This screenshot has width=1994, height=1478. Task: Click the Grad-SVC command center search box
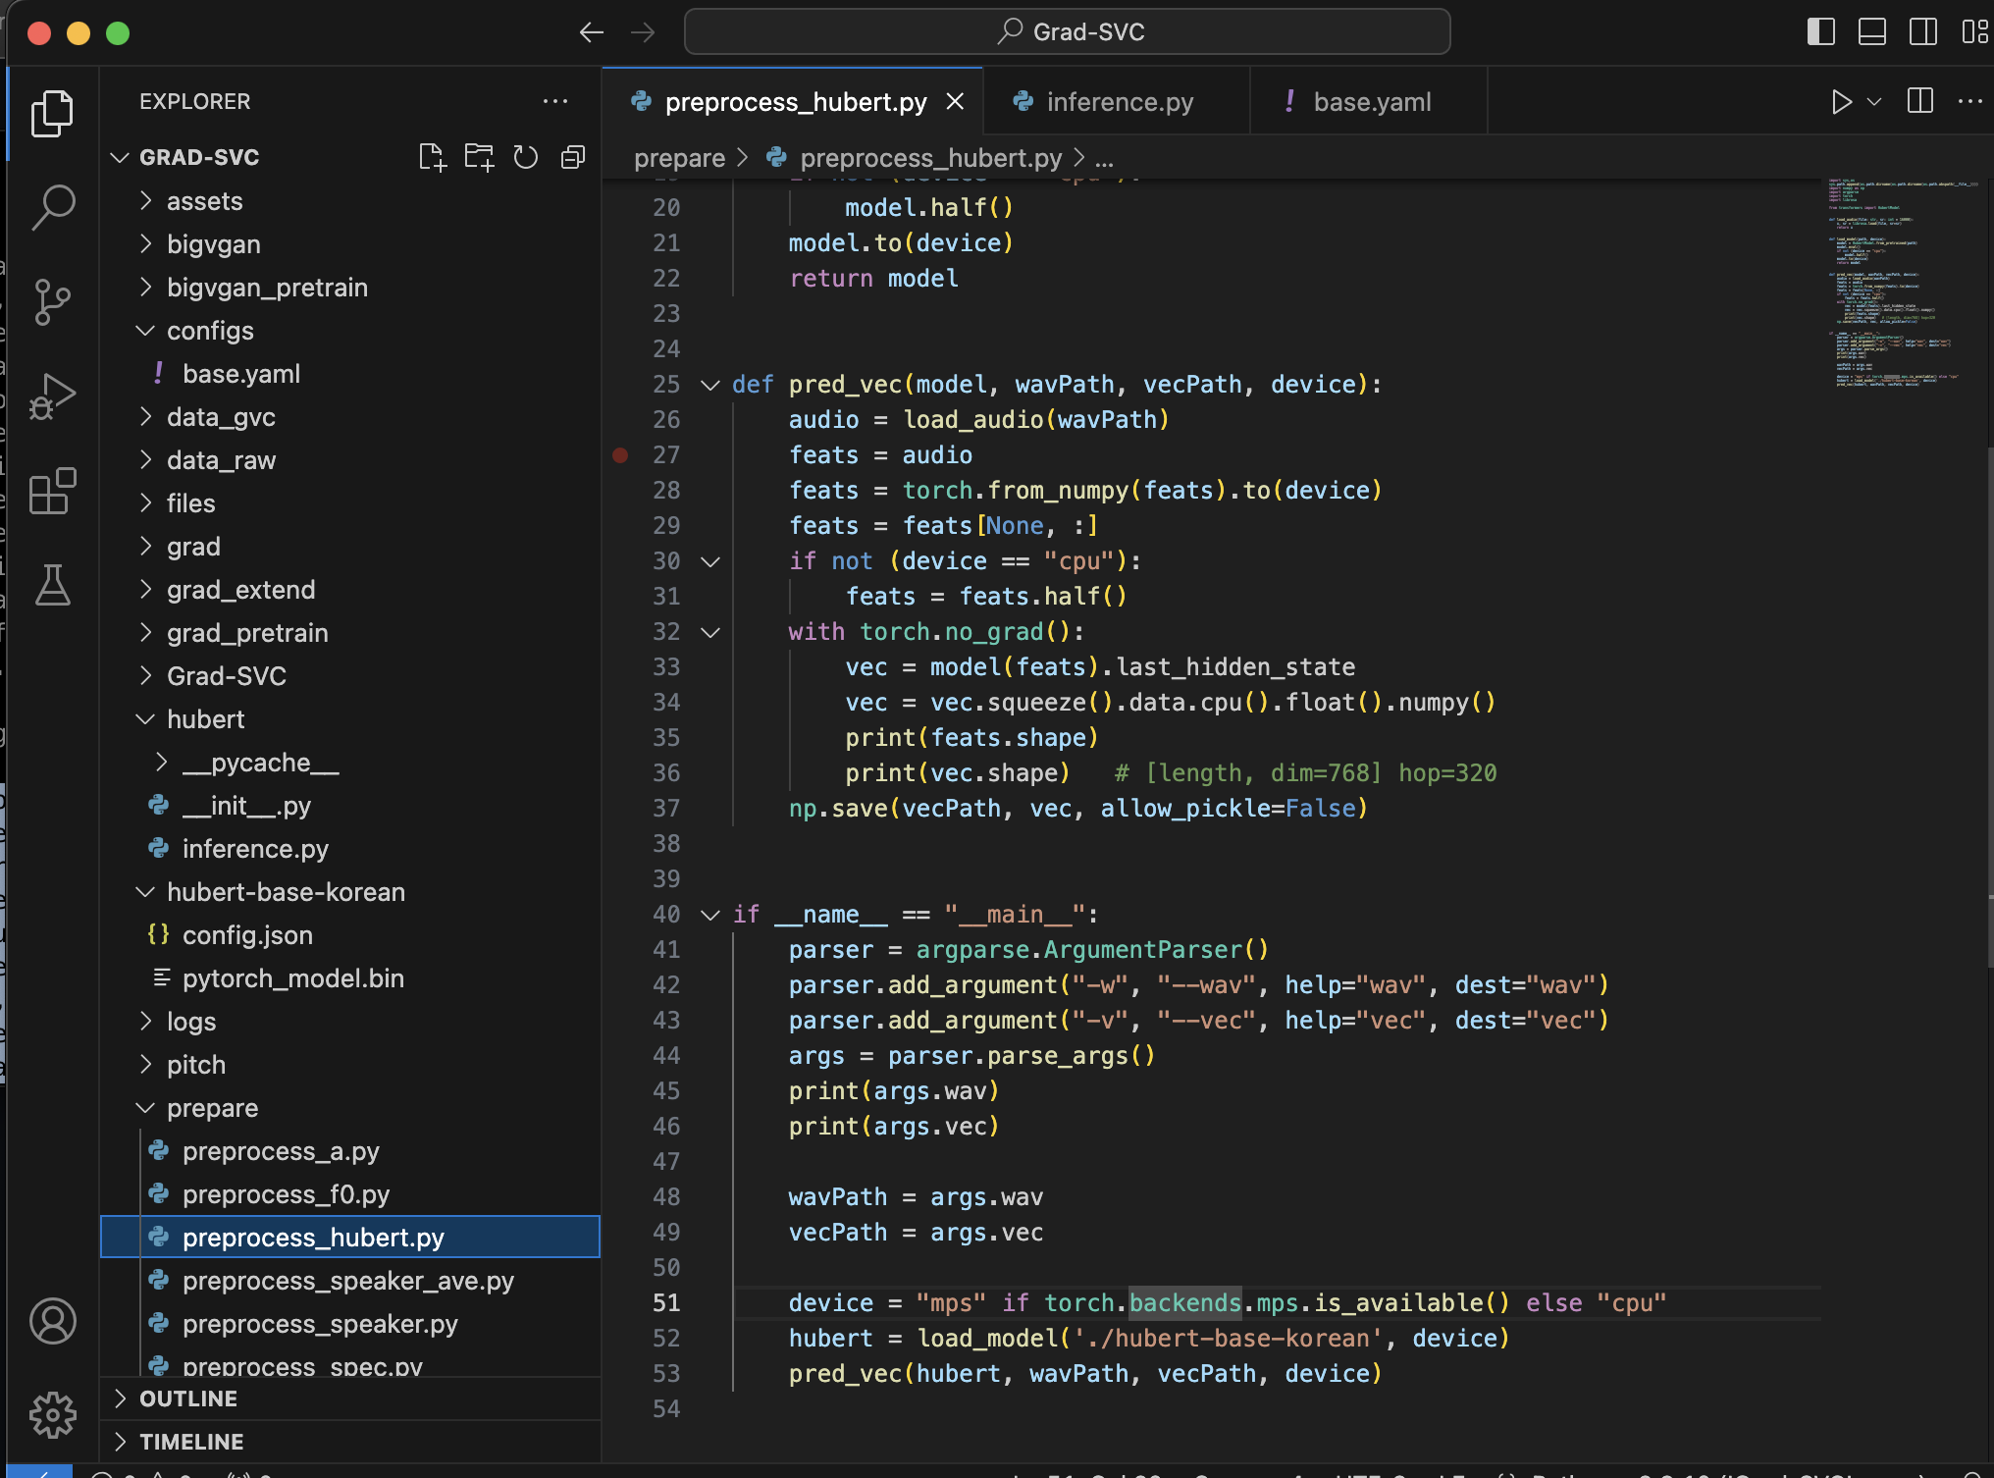[x=1068, y=32]
